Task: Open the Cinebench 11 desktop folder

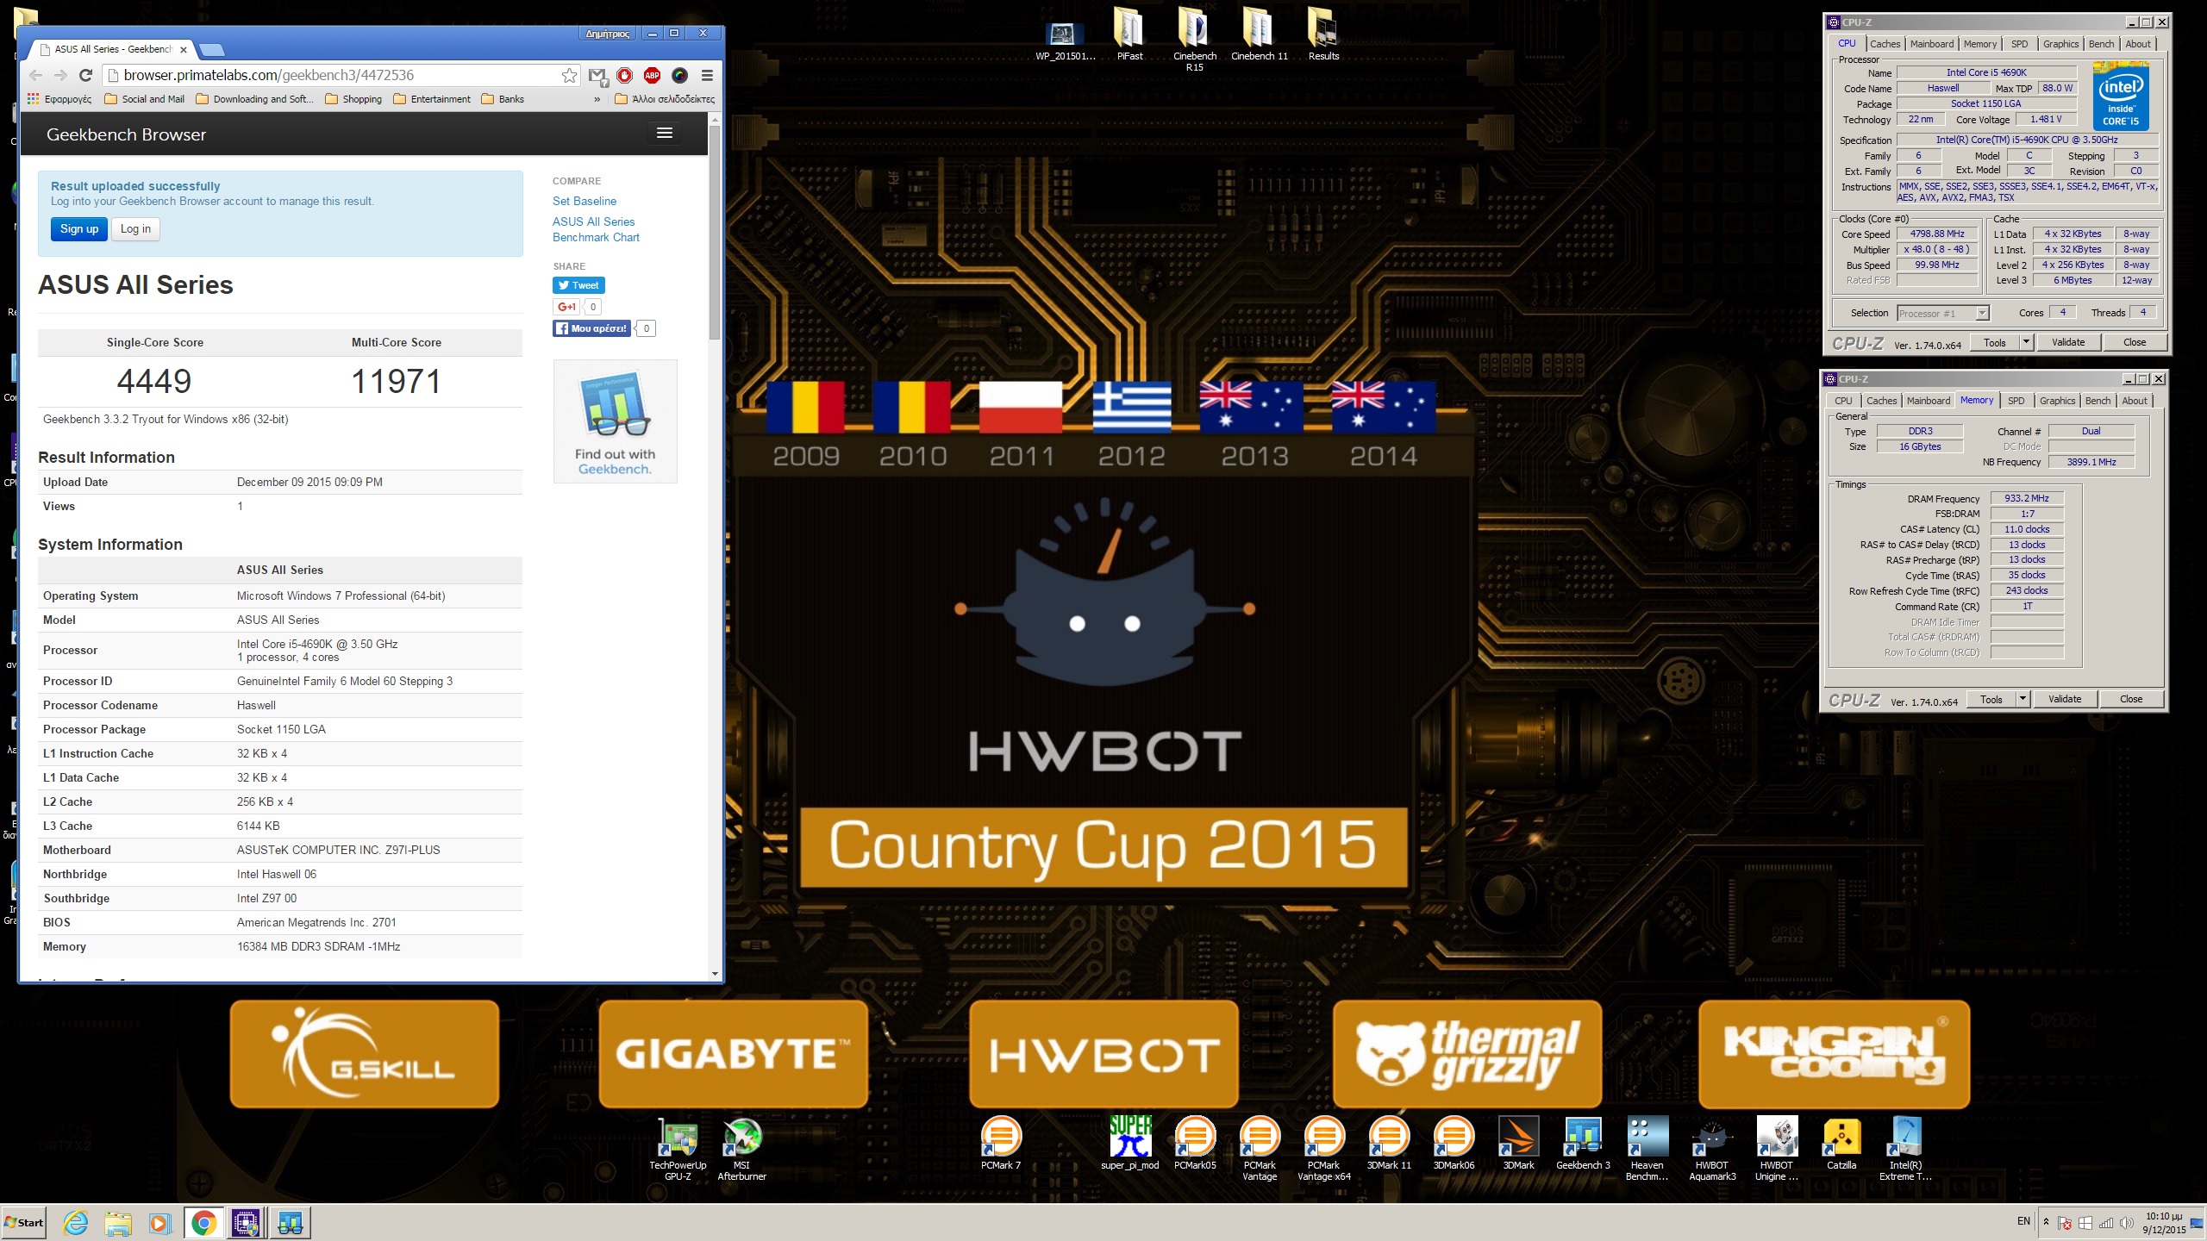Action: coord(1259,34)
